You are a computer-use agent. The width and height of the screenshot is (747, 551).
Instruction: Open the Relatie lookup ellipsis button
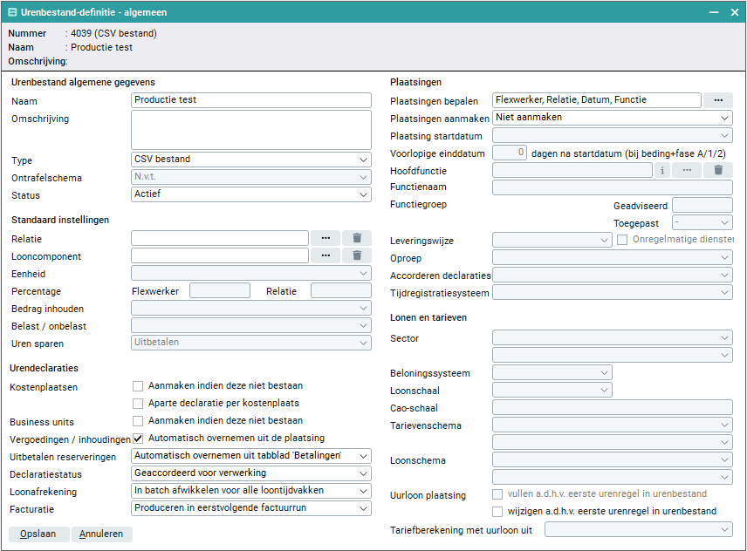click(x=326, y=238)
